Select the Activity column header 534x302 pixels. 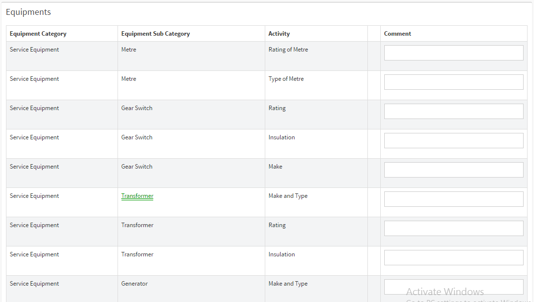[279, 34]
